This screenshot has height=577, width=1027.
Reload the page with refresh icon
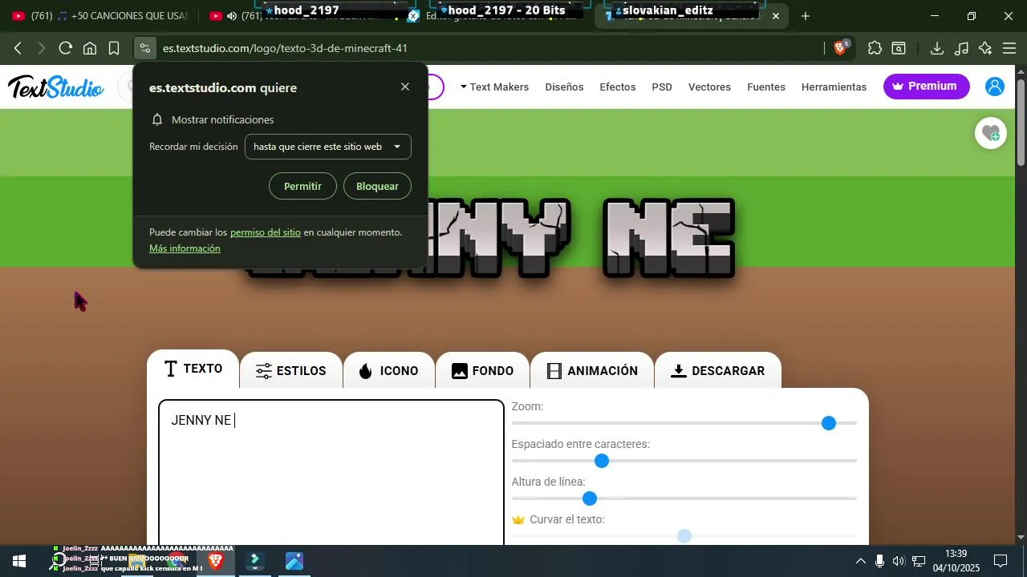66,48
